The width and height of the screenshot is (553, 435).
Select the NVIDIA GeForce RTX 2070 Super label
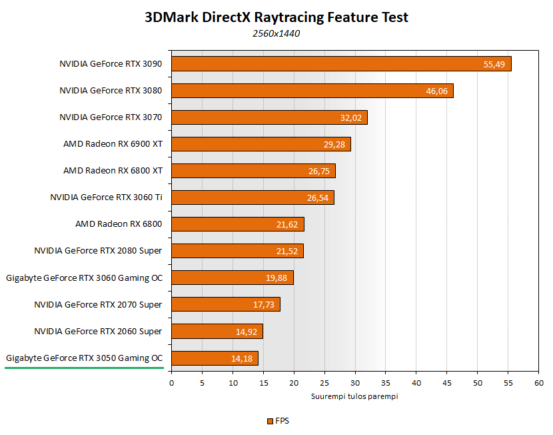[98, 305]
